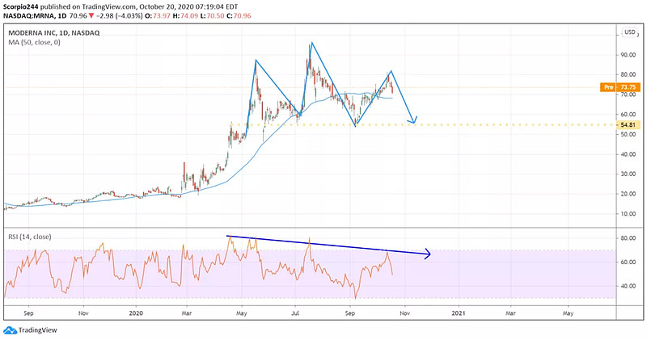
Task: Click the 2021 label on the time axis
Action: click(458, 313)
